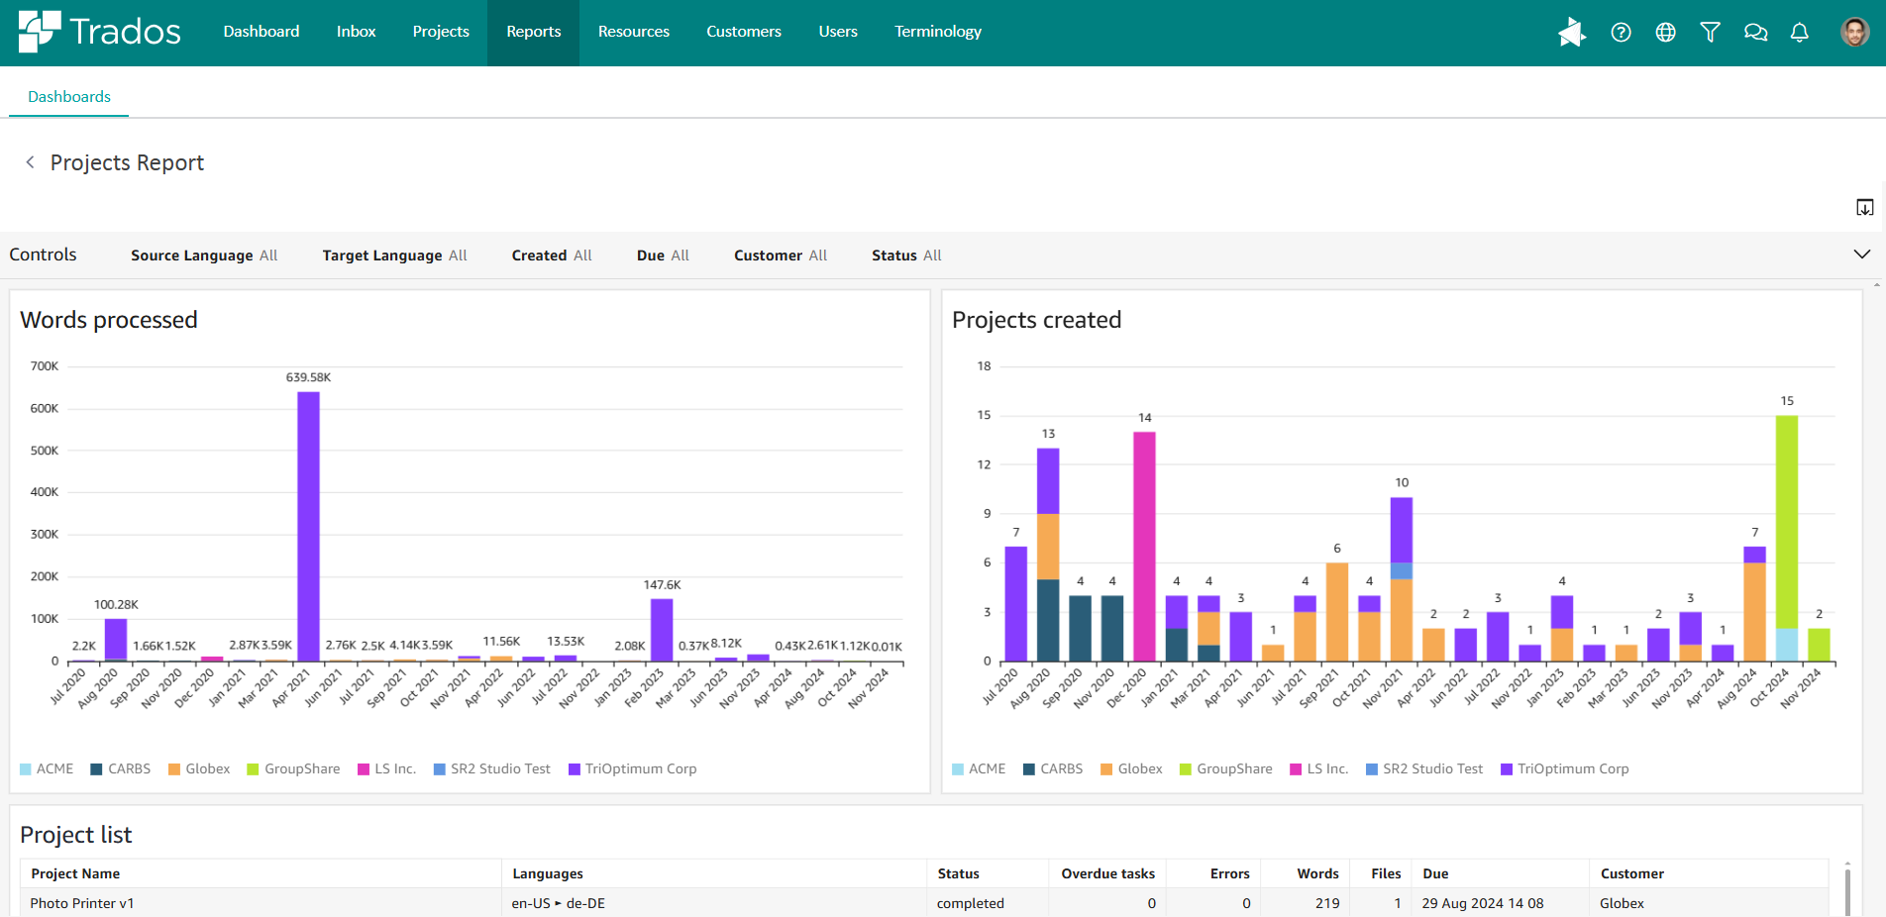Click the 147.6K bar in Words processed

click(x=662, y=630)
